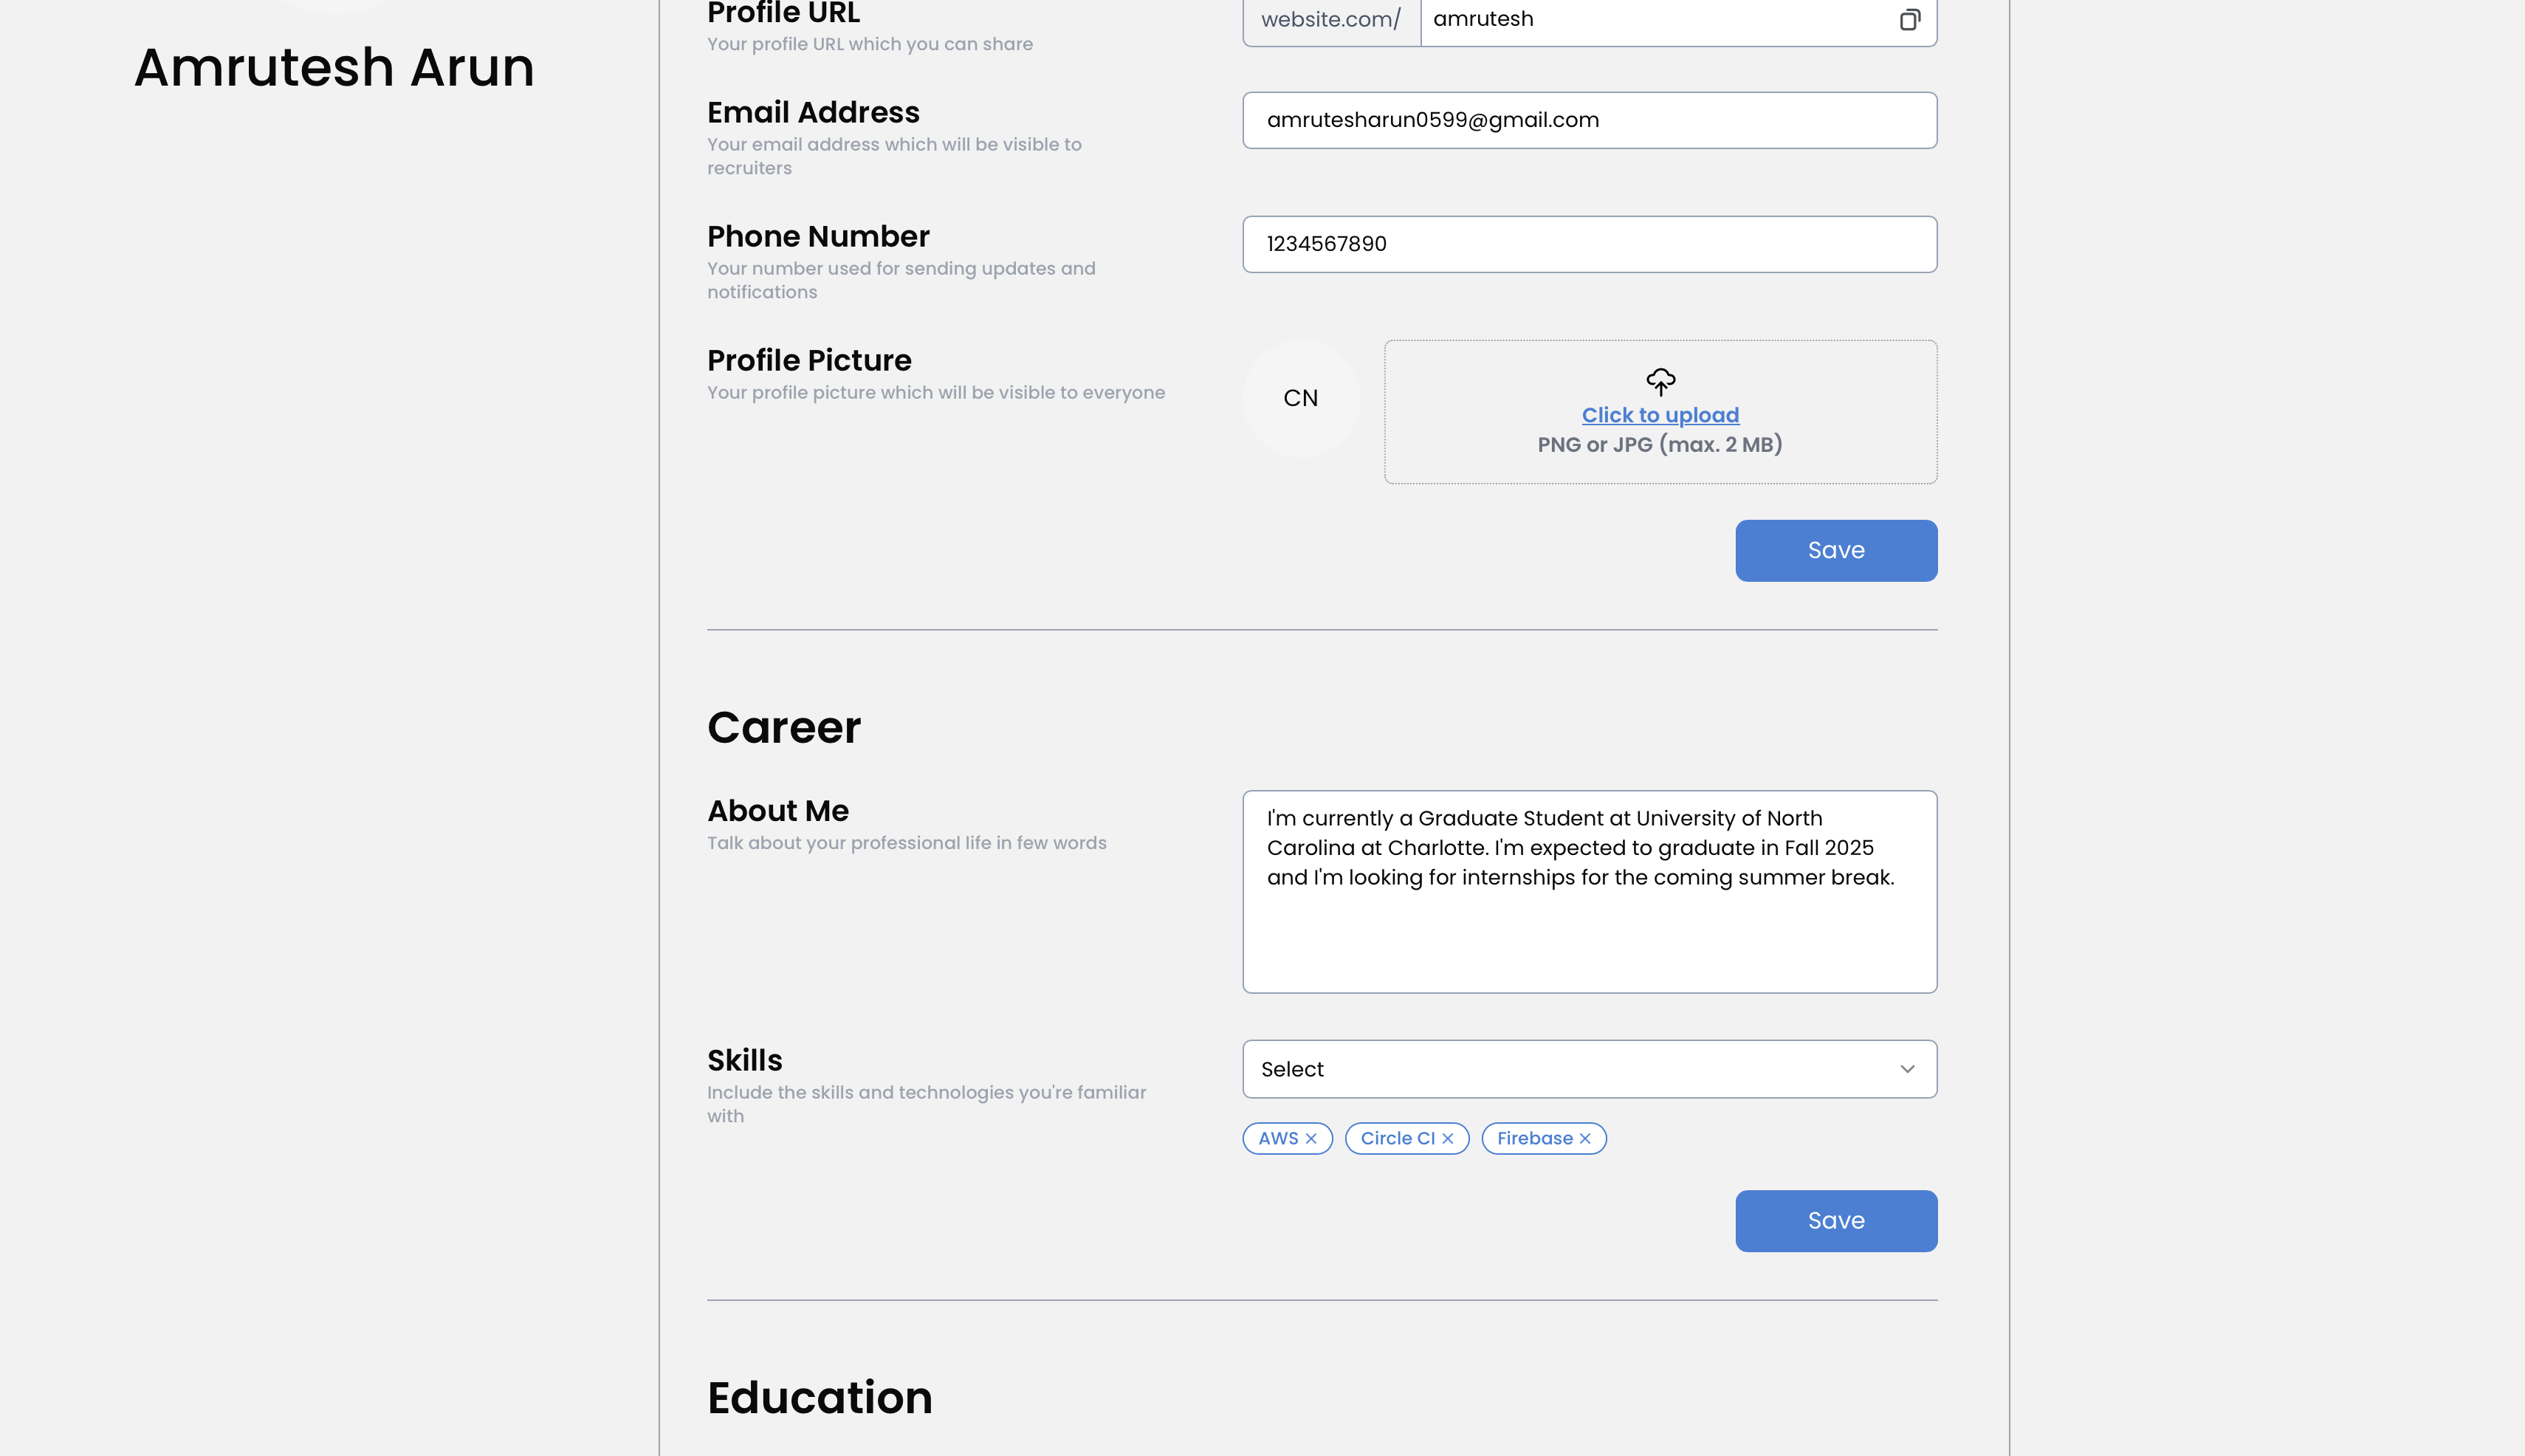Click the Amrutesh Arun name heading
The width and height of the screenshot is (2525, 1456).
[x=334, y=68]
